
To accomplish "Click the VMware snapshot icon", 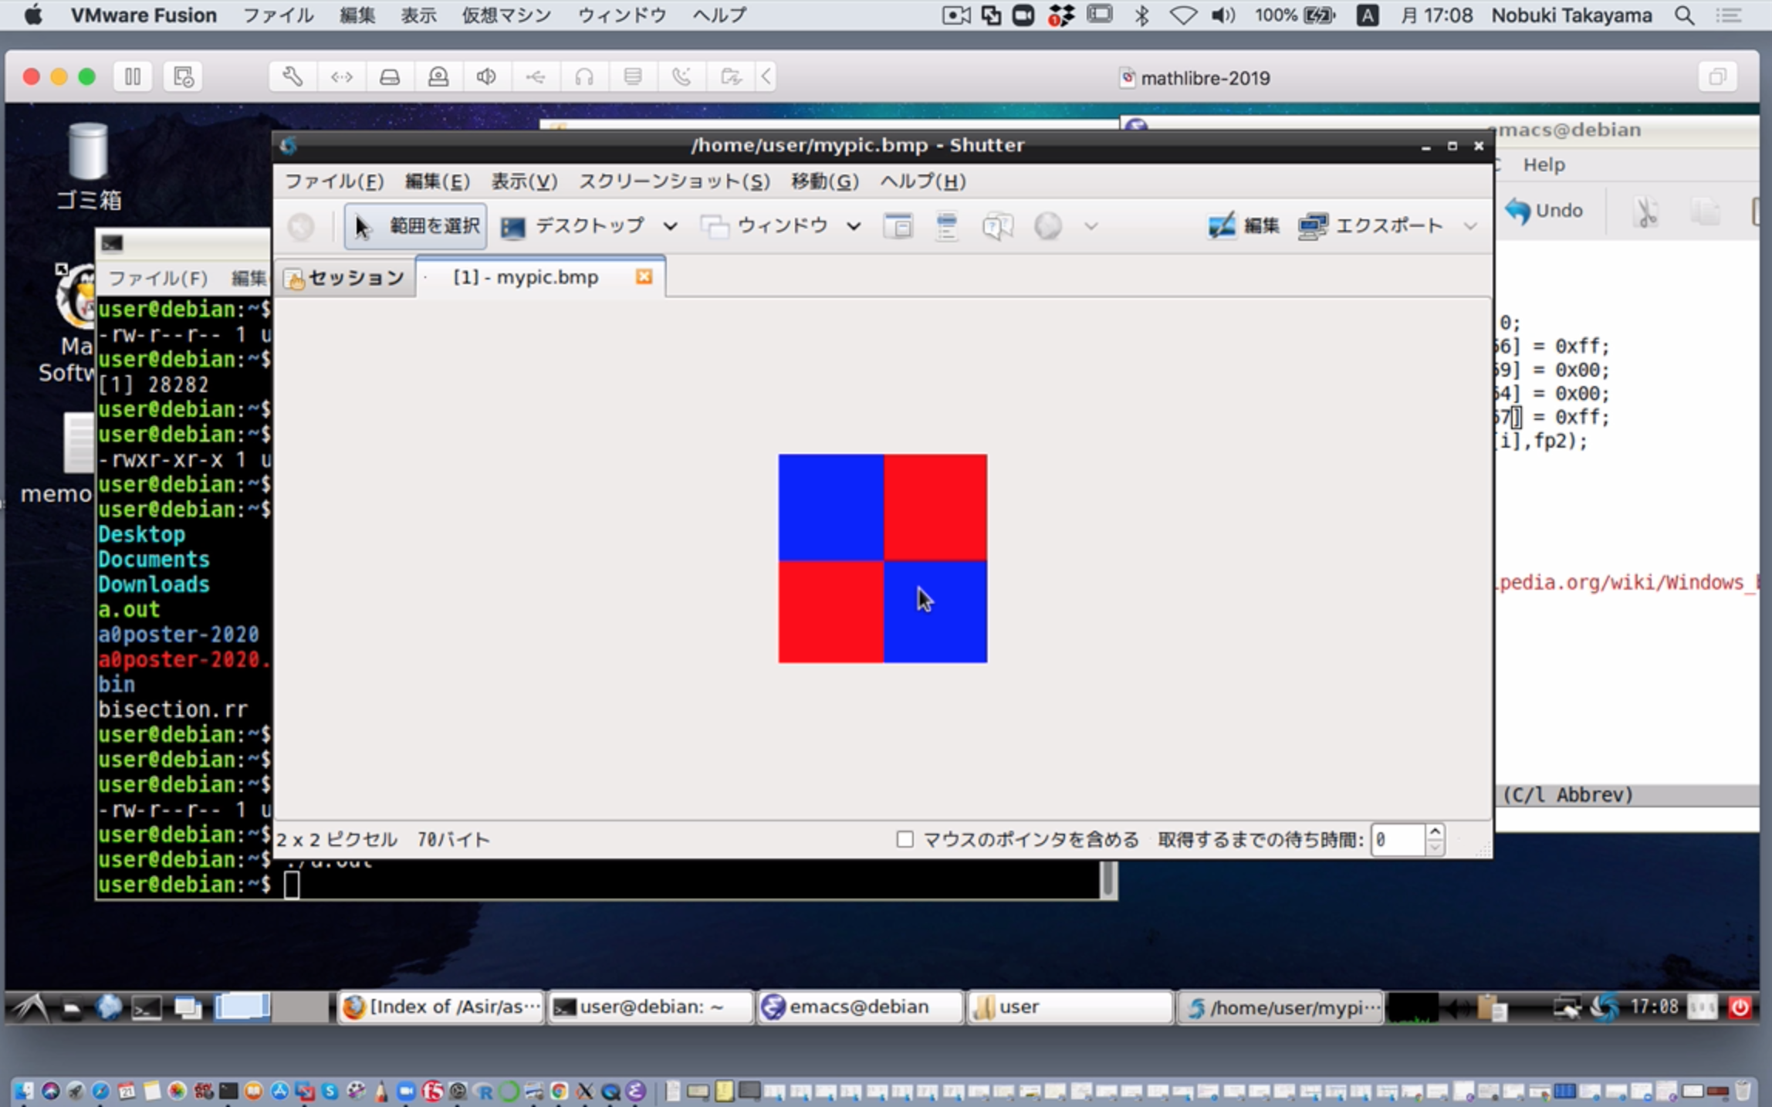I will (x=183, y=76).
